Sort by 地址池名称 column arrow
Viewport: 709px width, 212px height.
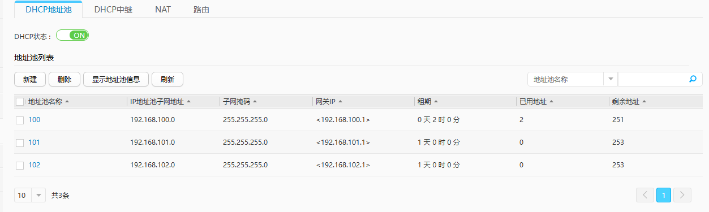coord(67,102)
